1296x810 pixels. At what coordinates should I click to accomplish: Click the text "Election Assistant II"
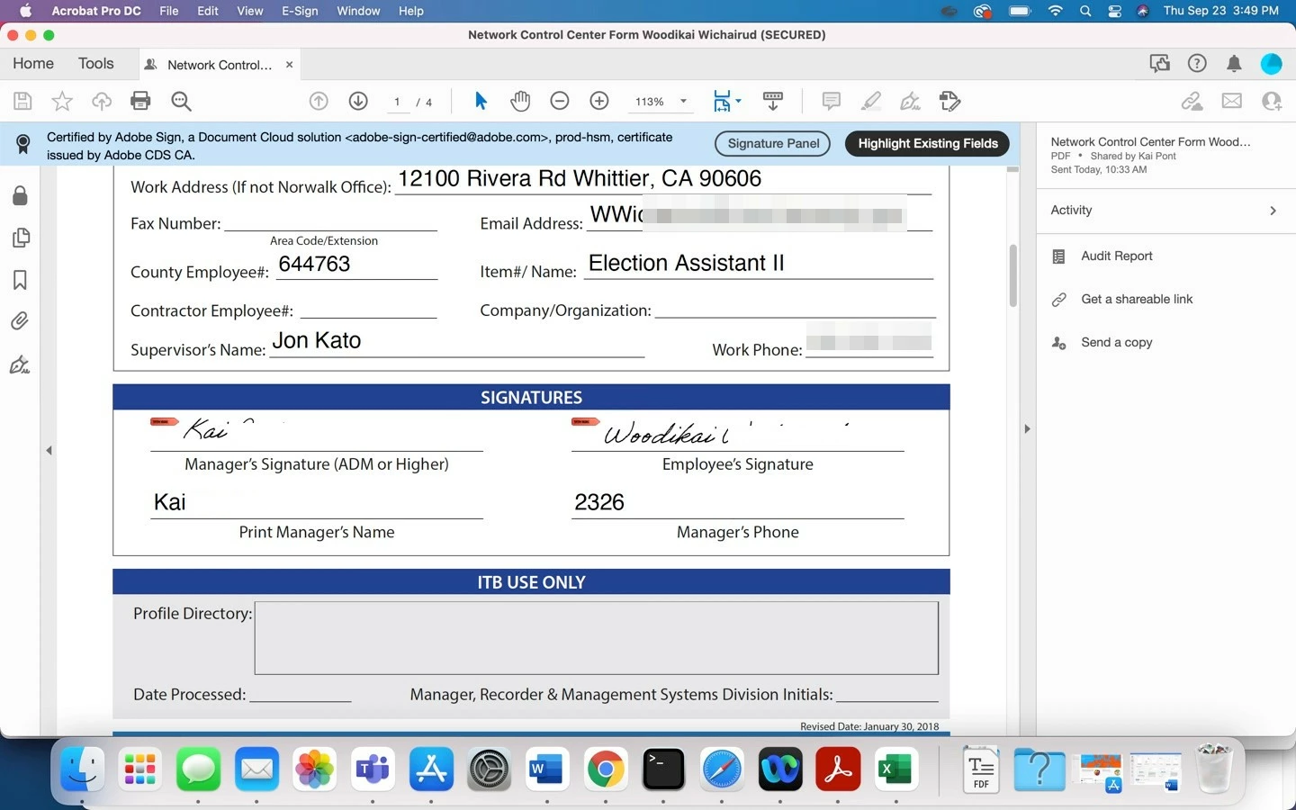(687, 263)
